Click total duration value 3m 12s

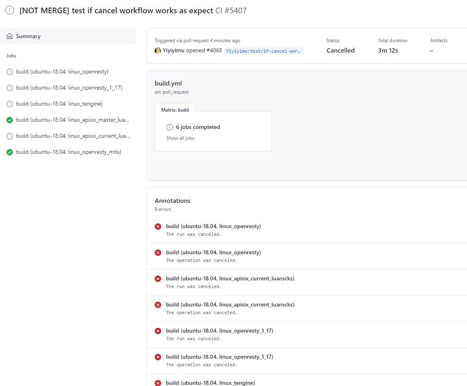click(388, 50)
